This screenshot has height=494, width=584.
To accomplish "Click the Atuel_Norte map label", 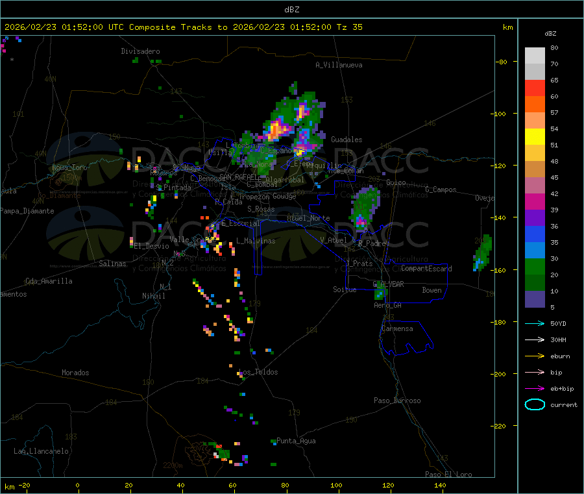I will pyautogui.click(x=308, y=218).
